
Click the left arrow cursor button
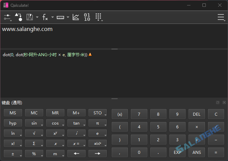point(76,154)
